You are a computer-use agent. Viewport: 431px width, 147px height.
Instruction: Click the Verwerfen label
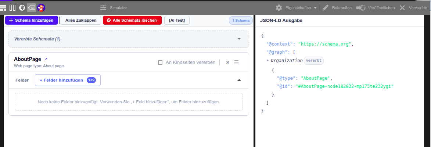click(x=418, y=8)
